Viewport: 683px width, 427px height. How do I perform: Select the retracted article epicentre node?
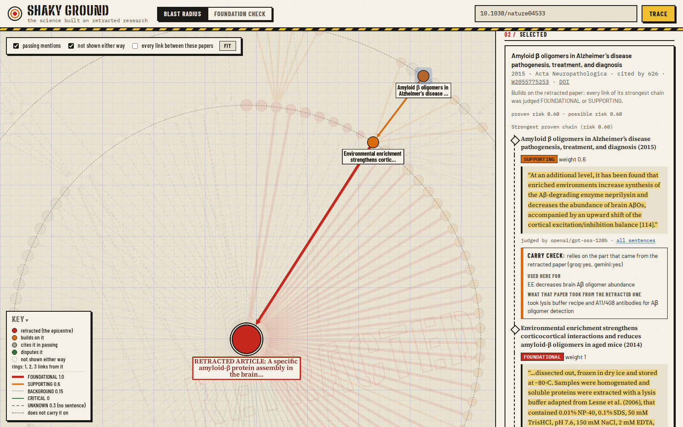246,339
